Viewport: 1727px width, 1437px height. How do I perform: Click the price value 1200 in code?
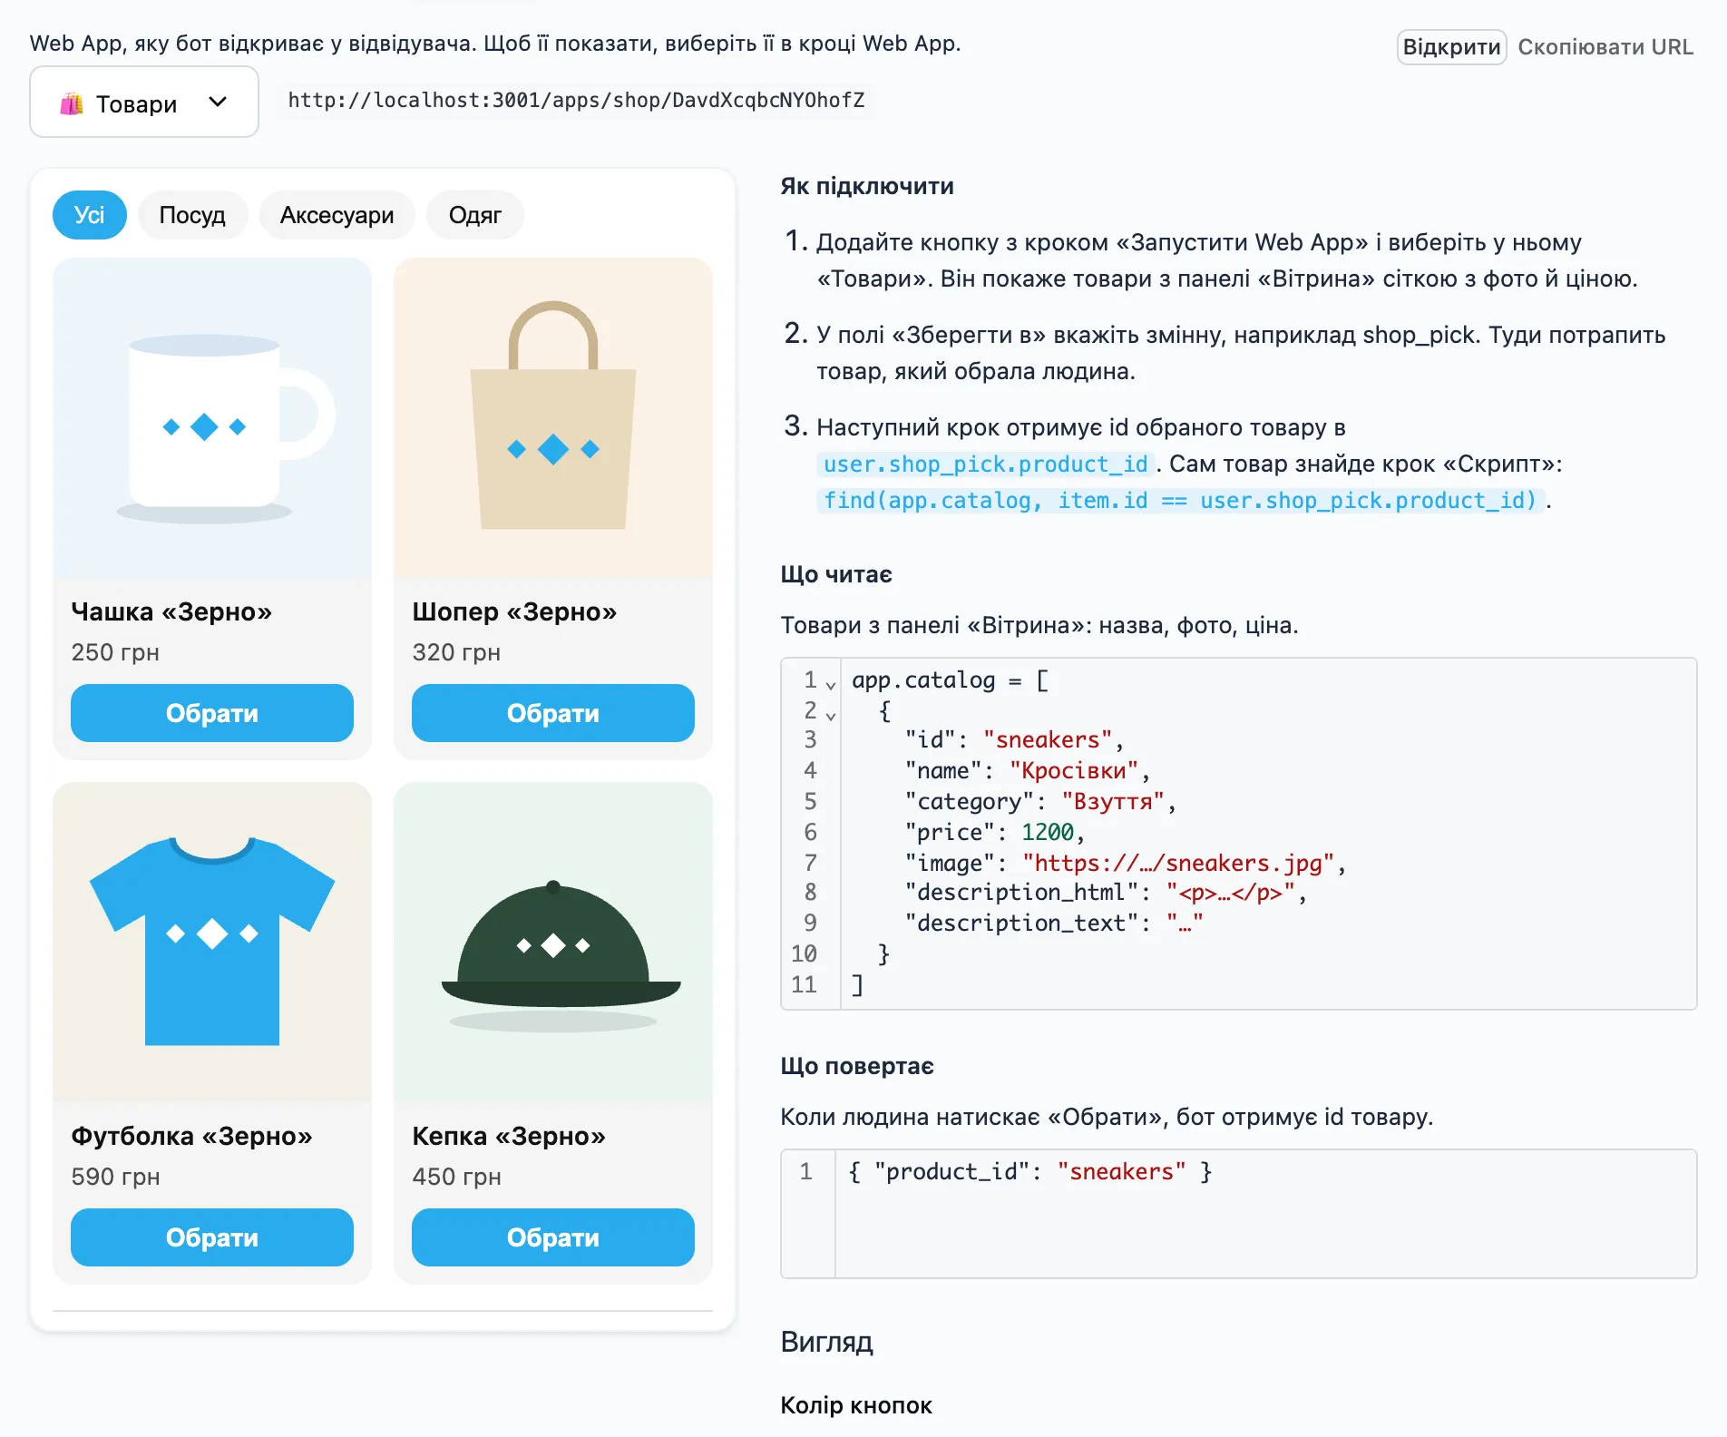(x=1048, y=832)
